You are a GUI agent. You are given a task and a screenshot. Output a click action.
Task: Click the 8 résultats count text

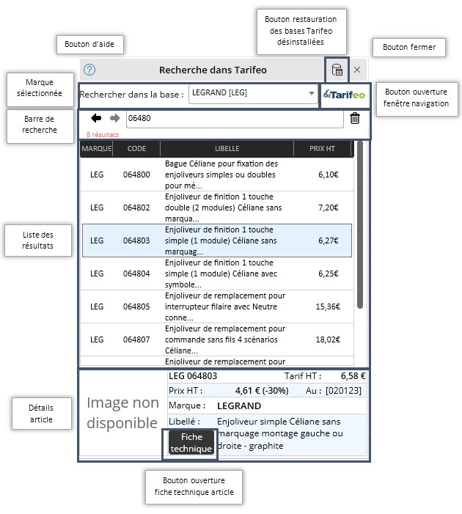[103, 135]
